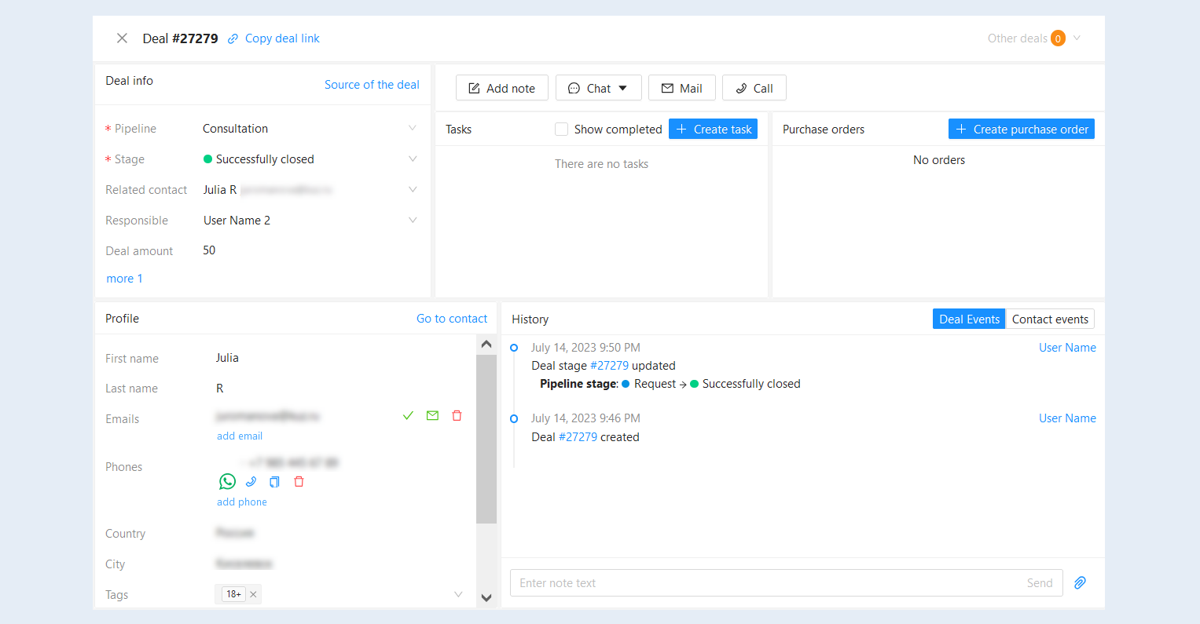Open WhatsApp chat for the phone number
This screenshot has height=624, width=1200.
pos(227,482)
